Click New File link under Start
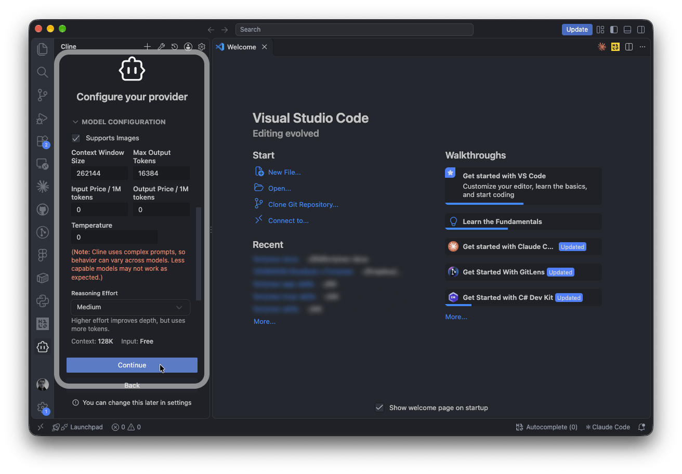 tap(284, 172)
